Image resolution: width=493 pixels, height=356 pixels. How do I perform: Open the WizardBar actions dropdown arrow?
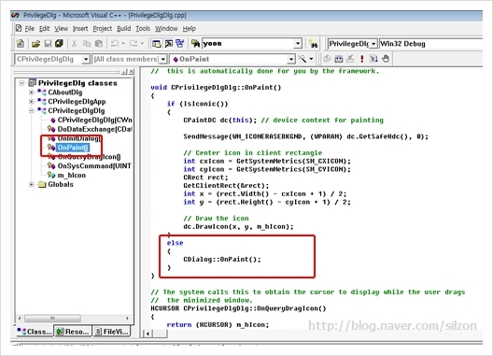(311, 59)
